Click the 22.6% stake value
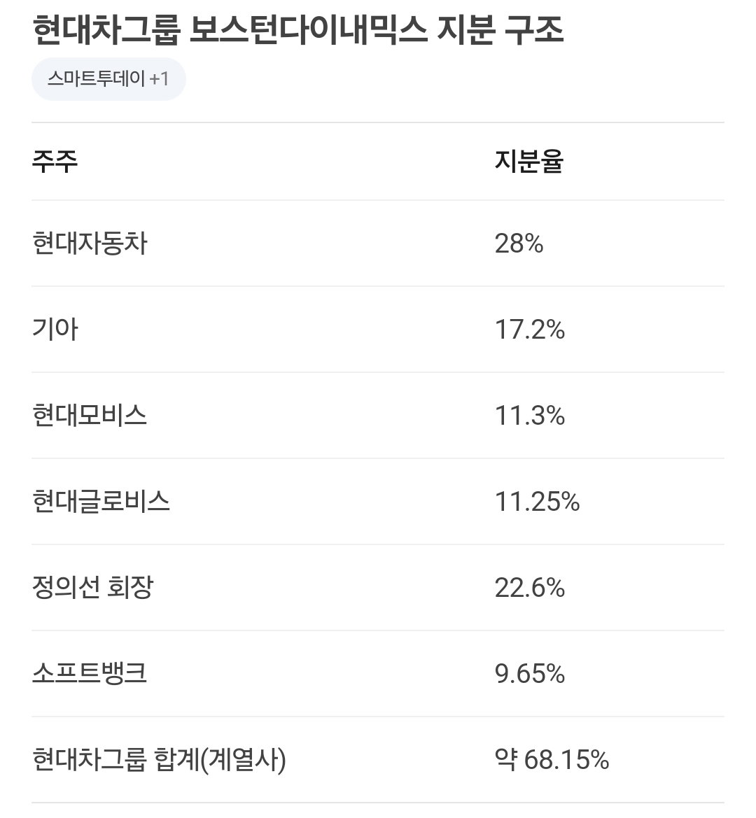Viewport: 756px width, 818px height. point(530,587)
